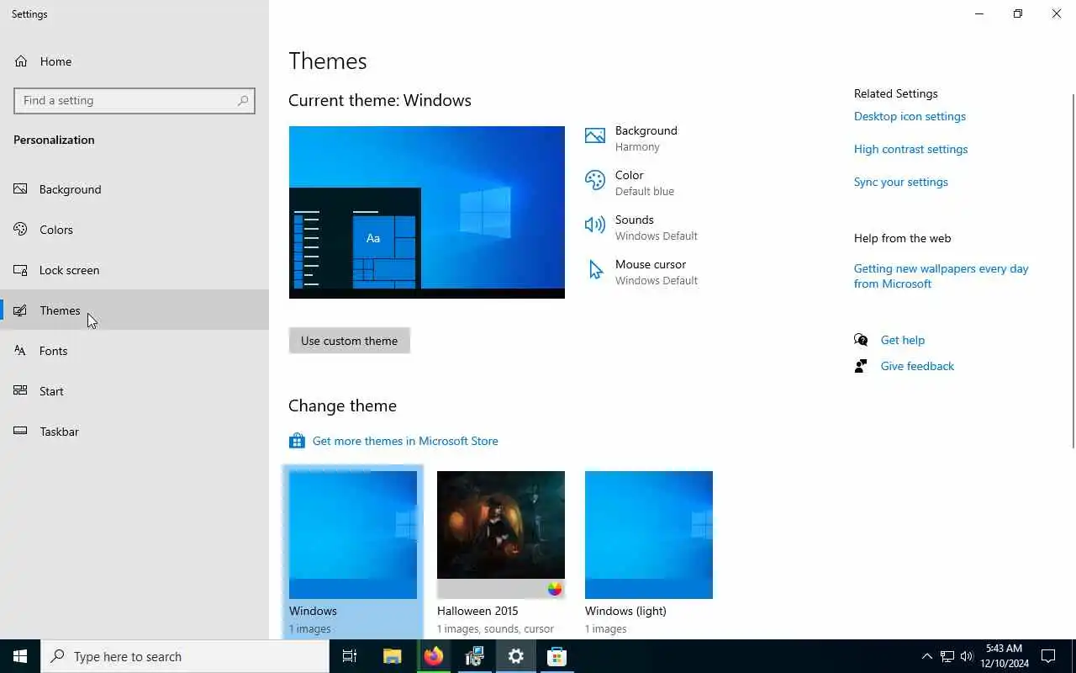Click the taskbar search box

pos(185,656)
